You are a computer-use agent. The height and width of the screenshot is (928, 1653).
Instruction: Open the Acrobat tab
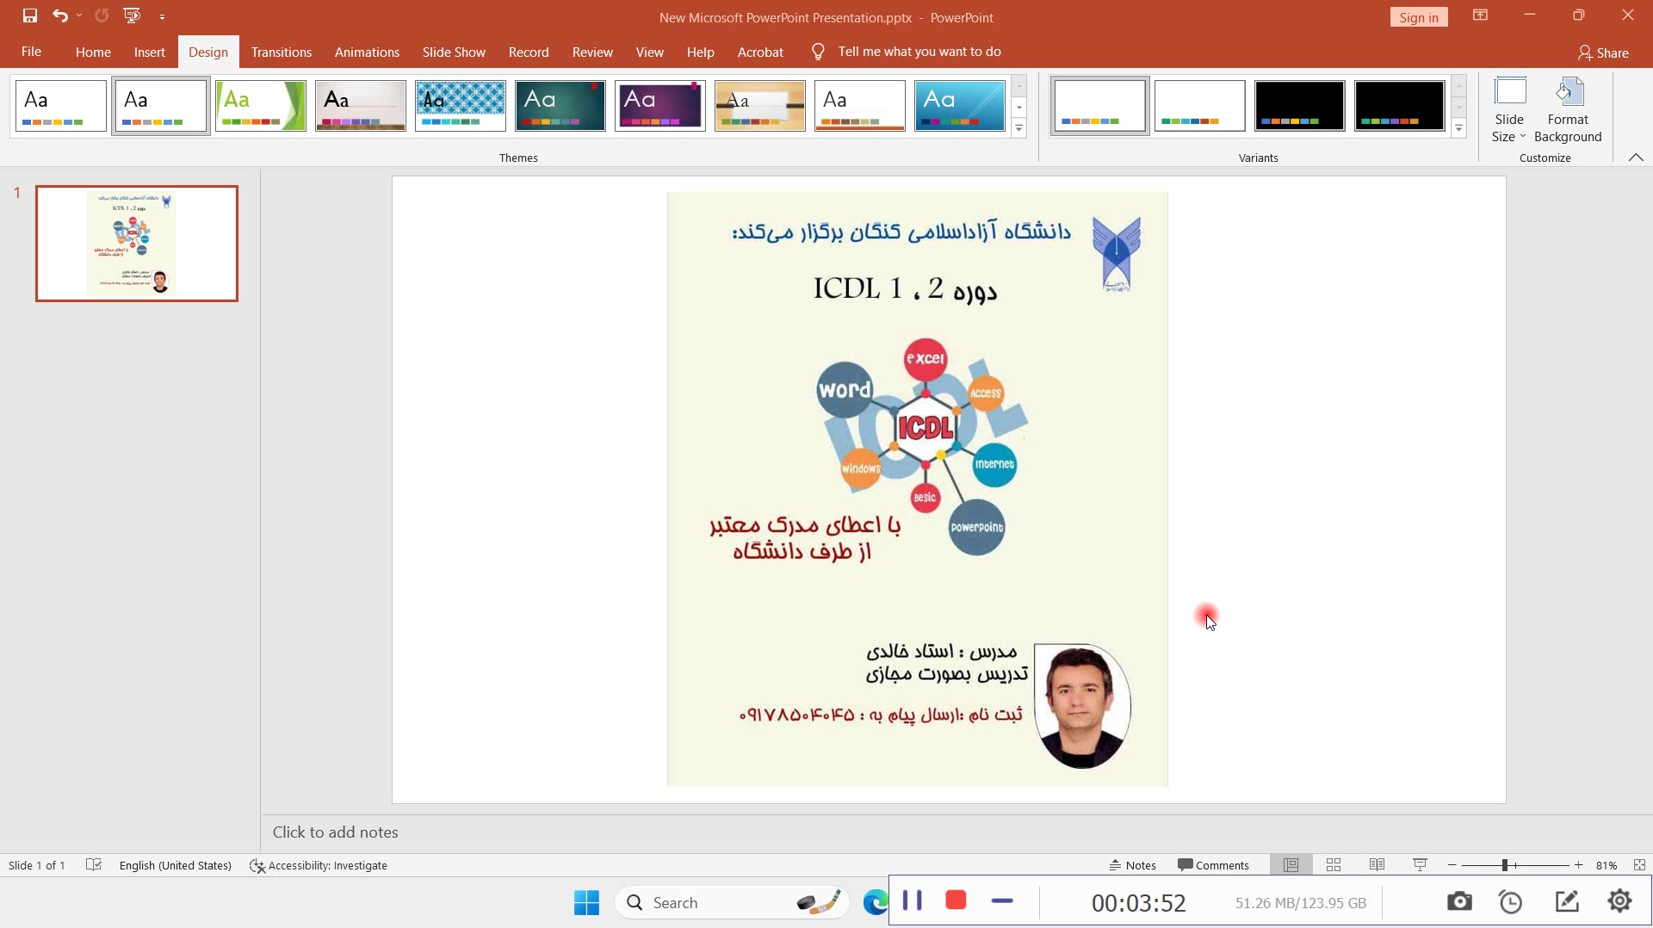pyautogui.click(x=760, y=52)
